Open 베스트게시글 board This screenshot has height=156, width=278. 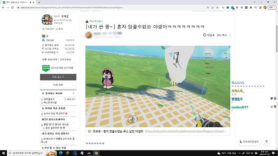pos(50,103)
